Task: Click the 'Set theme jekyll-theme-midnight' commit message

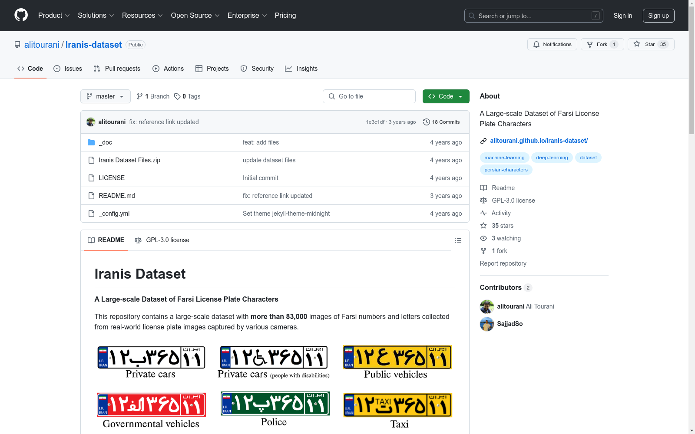Action: tap(286, 214)
